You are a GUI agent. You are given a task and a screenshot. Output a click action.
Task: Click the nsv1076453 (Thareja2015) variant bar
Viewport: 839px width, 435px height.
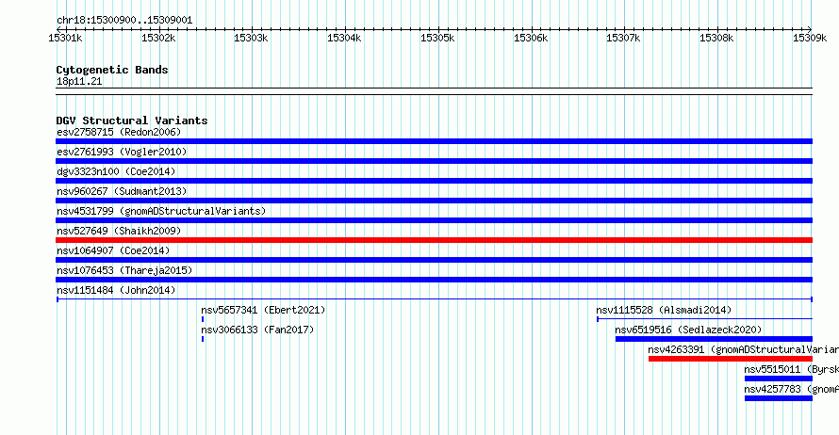(x=434, y=280)
